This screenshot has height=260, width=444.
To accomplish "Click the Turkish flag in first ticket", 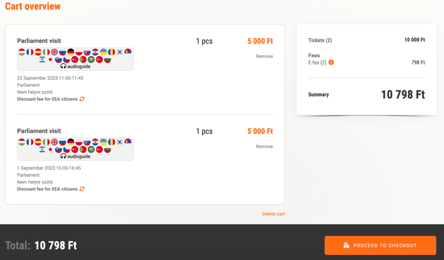I will [x=99, y=60].
